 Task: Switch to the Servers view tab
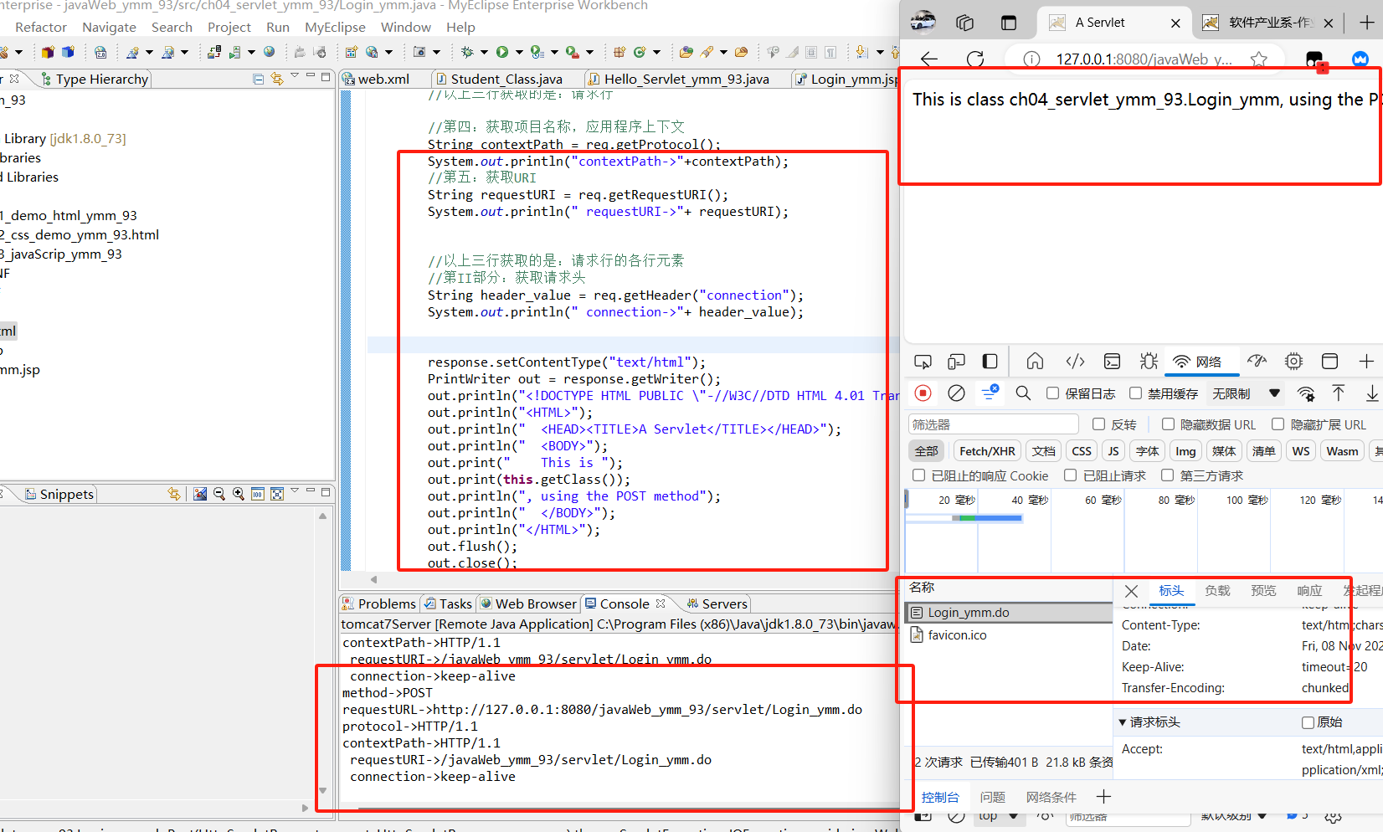717,603
